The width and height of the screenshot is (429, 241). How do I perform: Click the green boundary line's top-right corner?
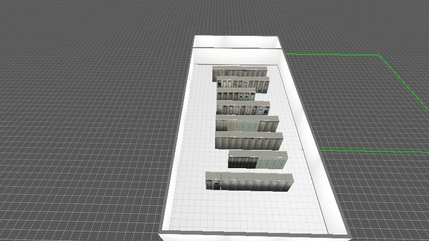click(x=380, y=55)
